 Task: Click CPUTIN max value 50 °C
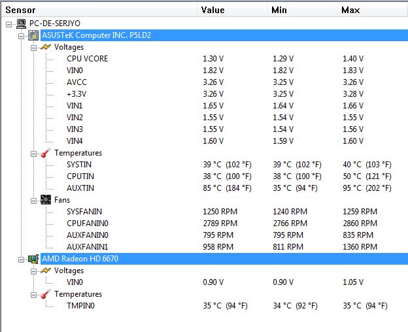point(367,176)
